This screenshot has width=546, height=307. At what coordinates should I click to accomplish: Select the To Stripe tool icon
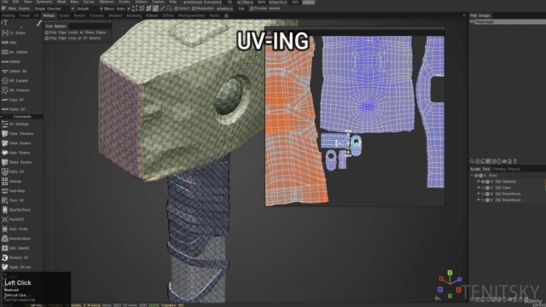pyautogui.click(x=4, y=33)
